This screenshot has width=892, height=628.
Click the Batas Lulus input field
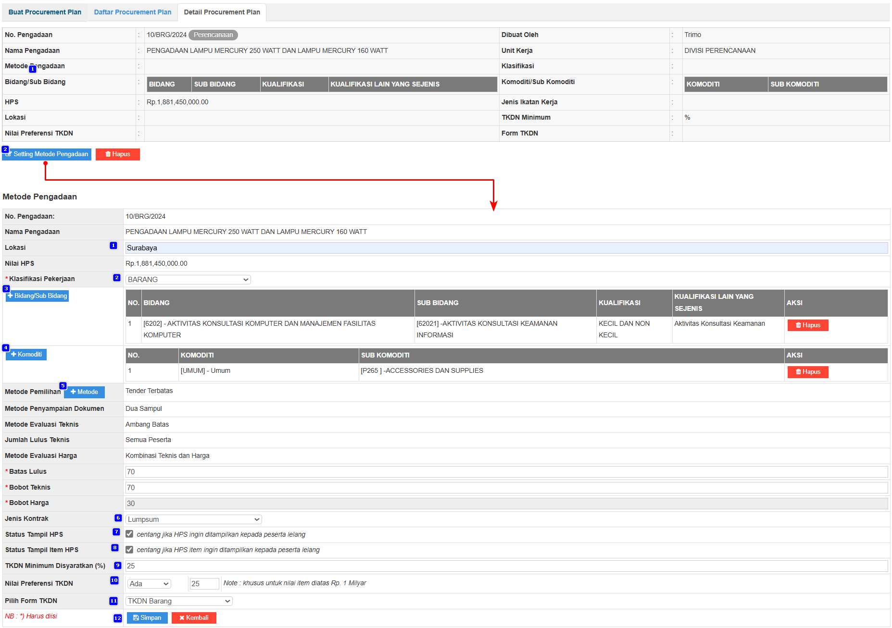506,472
